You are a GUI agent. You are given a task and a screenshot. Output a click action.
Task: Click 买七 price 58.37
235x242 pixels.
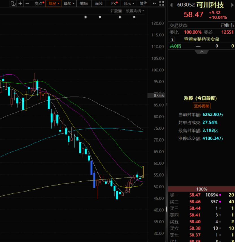(195, 235)
